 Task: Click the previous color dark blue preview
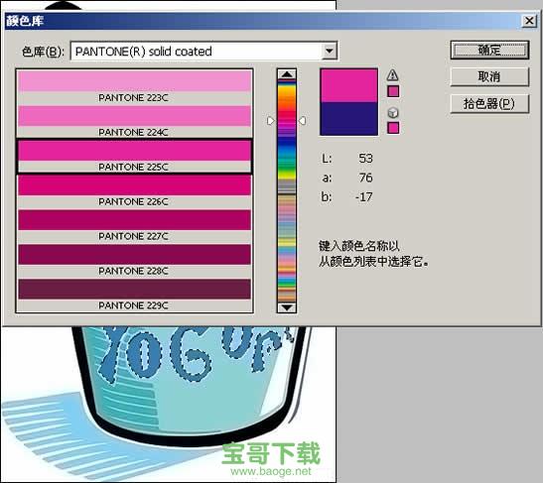click(x=348, y=119)
